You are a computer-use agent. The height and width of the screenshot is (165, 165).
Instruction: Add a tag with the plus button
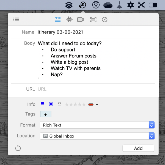tap(46, 114)
